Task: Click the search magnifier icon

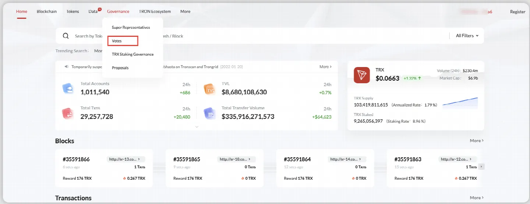Action: [66, 36]
